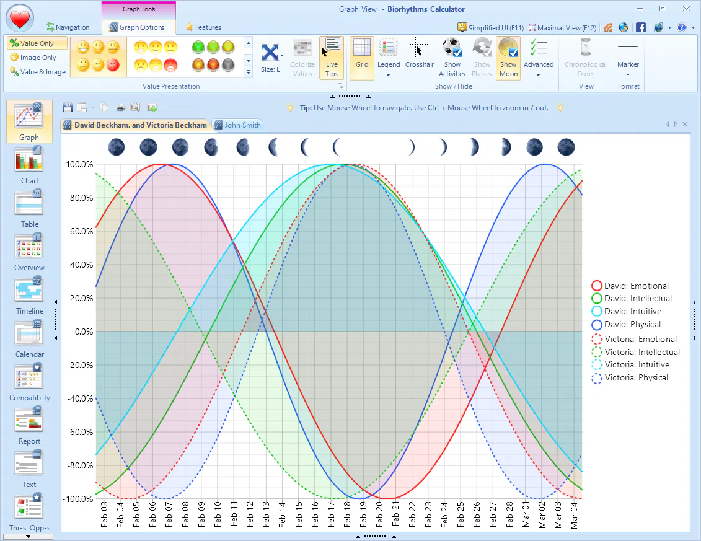Click the Copy icon above the person tabs
This screenshot has width=701, height=541.
point(104,107)
